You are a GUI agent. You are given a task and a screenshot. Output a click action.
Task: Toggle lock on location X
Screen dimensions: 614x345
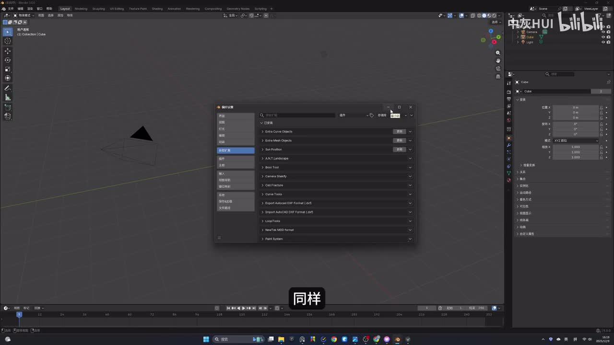click(602, 107)
